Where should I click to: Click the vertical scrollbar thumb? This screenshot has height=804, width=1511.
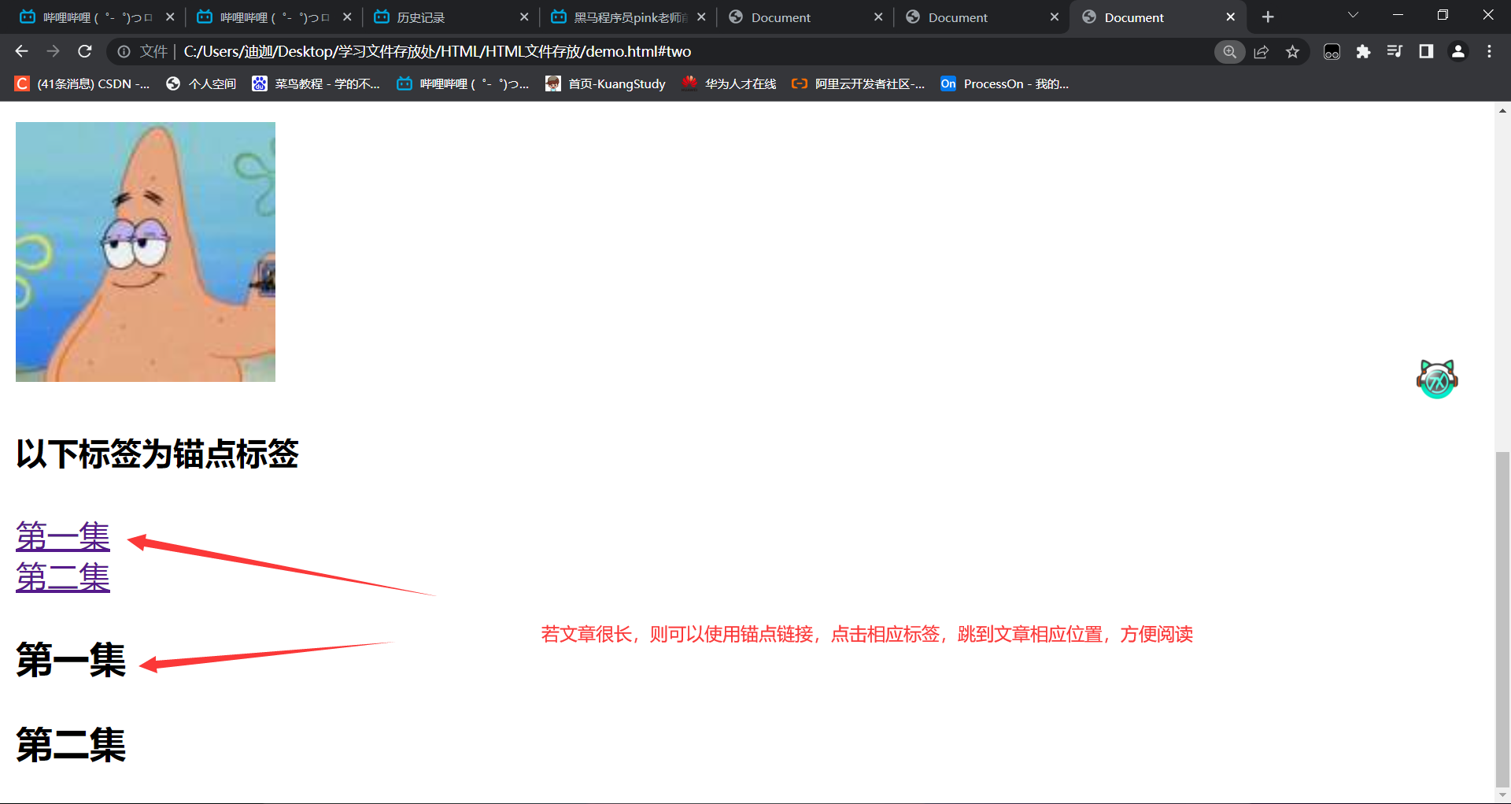(x=1502, y=618)
